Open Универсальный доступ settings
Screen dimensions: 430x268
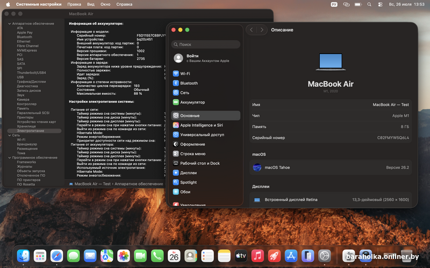(x=206, y=135)
